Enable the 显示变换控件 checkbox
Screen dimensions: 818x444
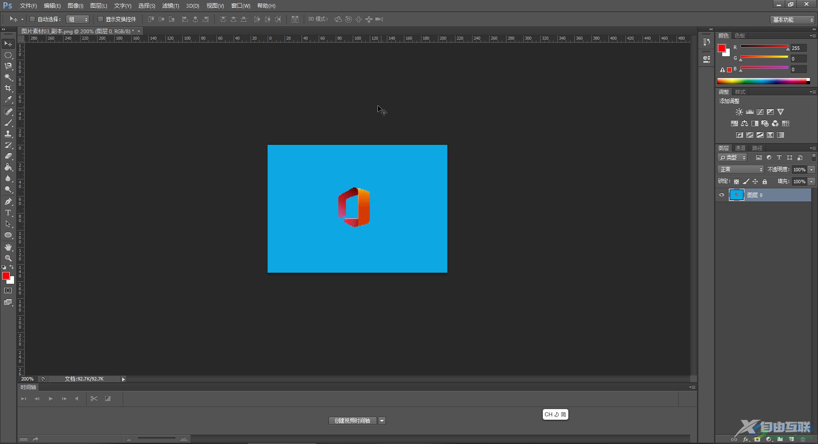[x=101, y=19]
